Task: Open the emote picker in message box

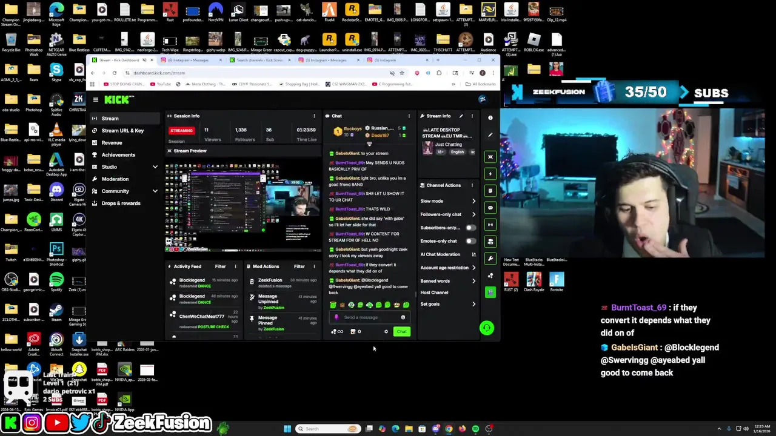Action: pos(403,317)
